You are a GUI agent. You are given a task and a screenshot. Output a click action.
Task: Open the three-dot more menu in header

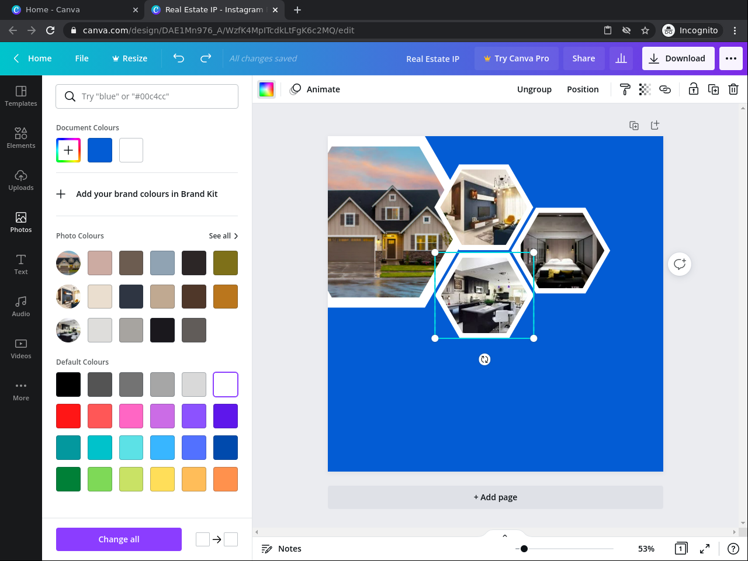pos(731,58)
